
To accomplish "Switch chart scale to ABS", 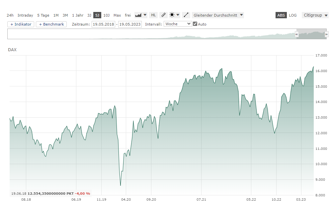I will (281, 15).
